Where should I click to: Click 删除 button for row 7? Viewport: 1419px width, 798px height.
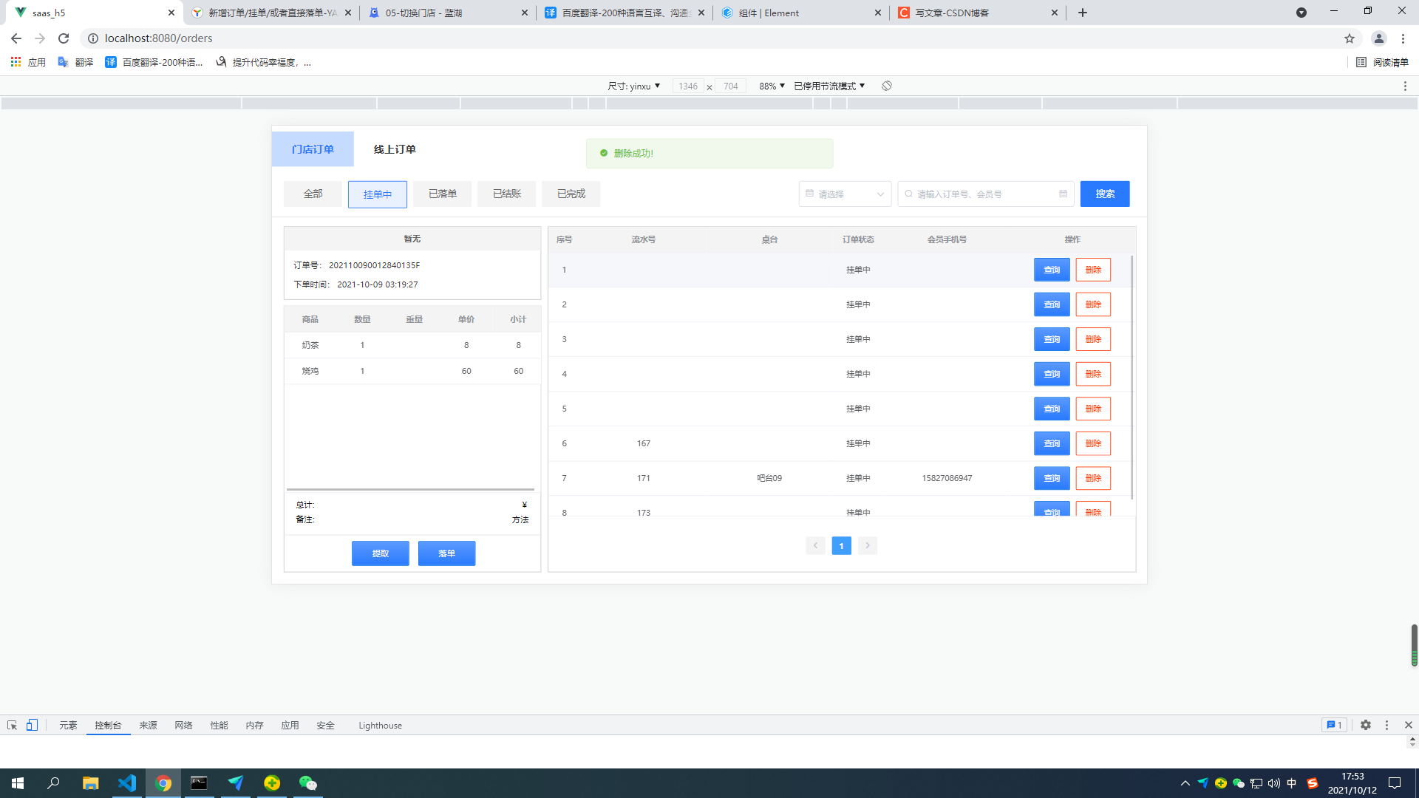[1092, 478]
